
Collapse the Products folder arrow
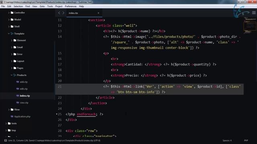(x=12, y=75)
